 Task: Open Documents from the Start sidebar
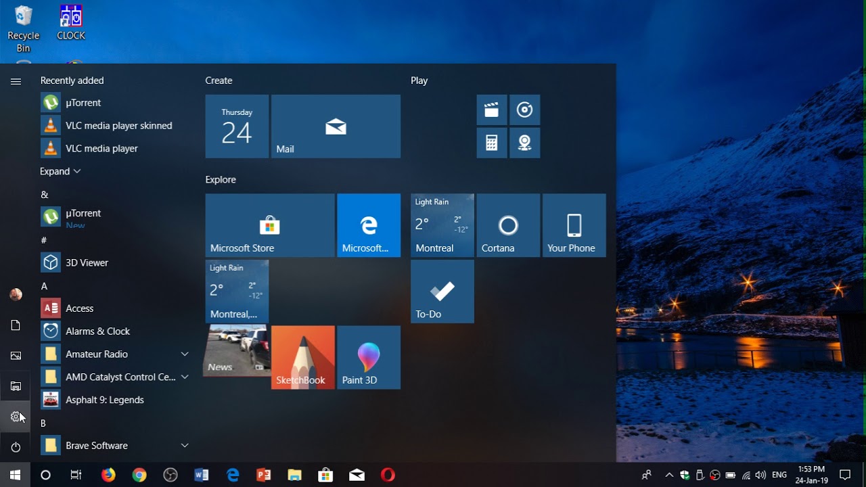pos(16,325)
